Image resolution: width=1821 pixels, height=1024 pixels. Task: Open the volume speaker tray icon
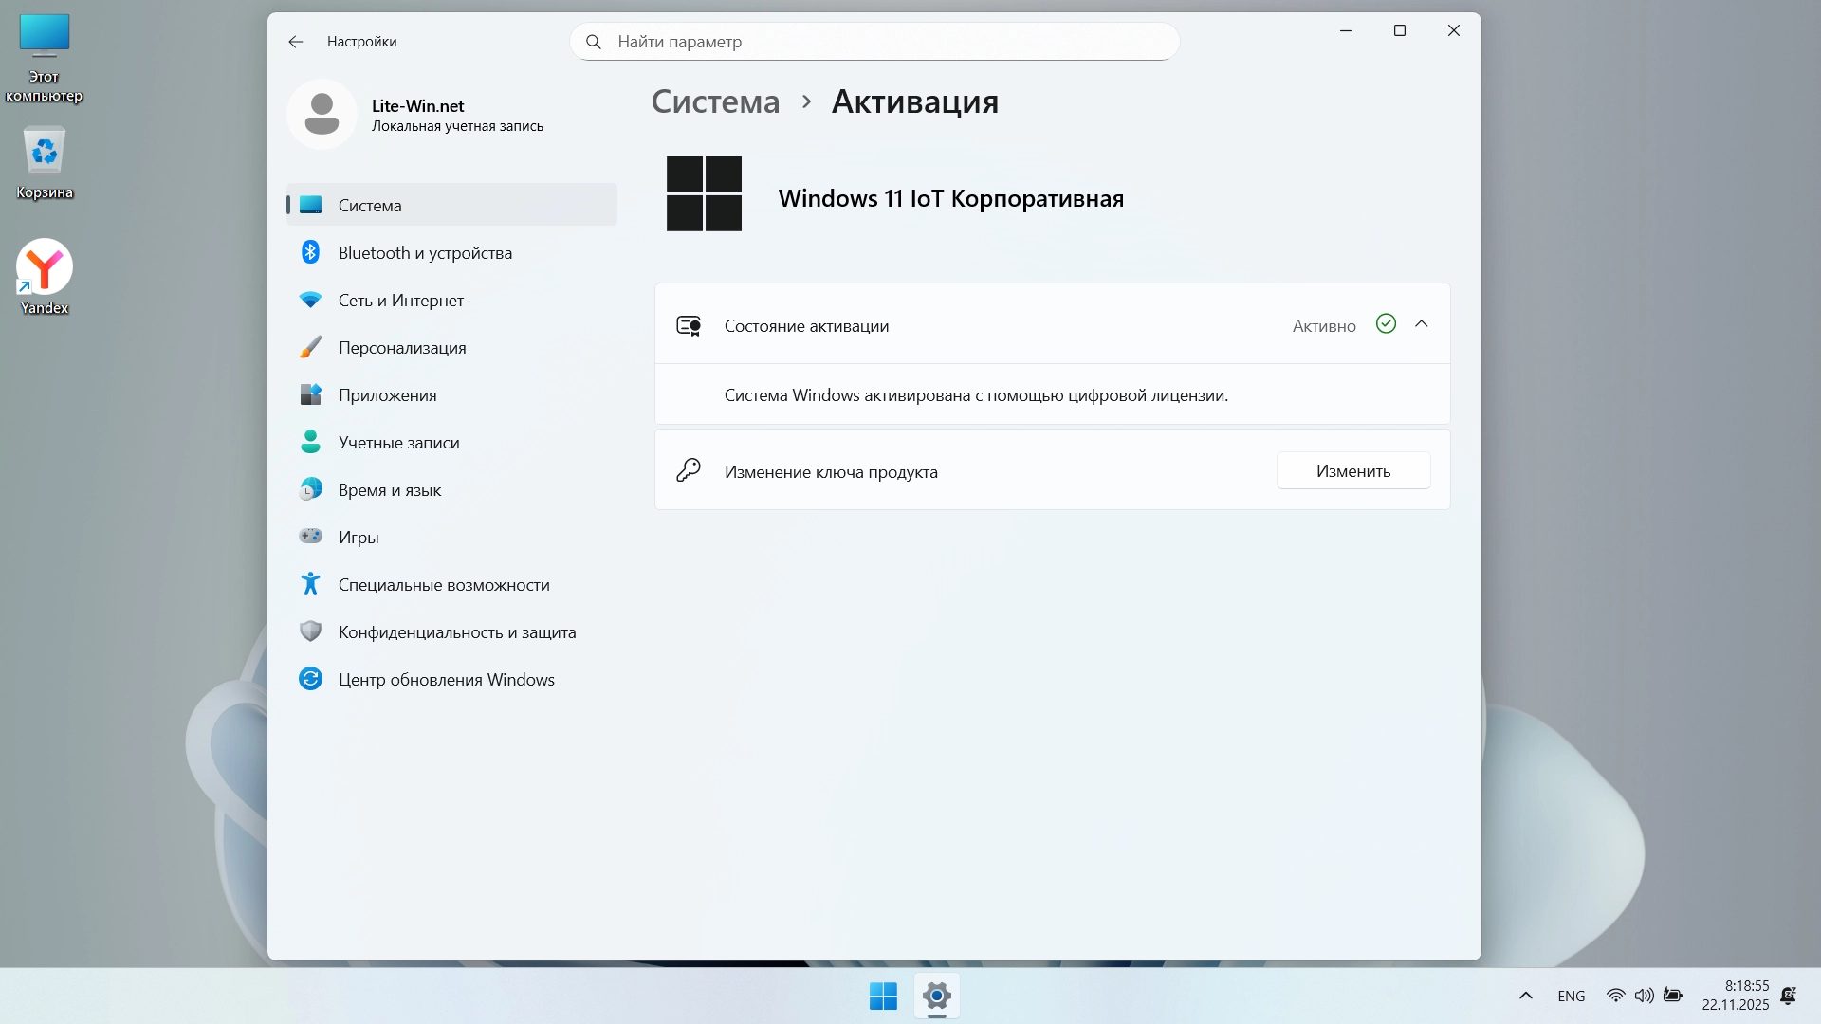tap(1644, 996)
